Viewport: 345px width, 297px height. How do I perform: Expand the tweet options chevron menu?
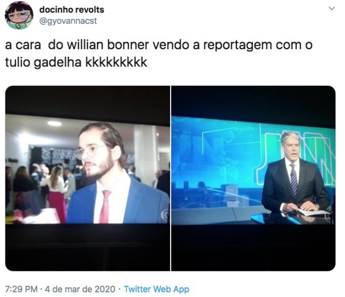[331, 9]
